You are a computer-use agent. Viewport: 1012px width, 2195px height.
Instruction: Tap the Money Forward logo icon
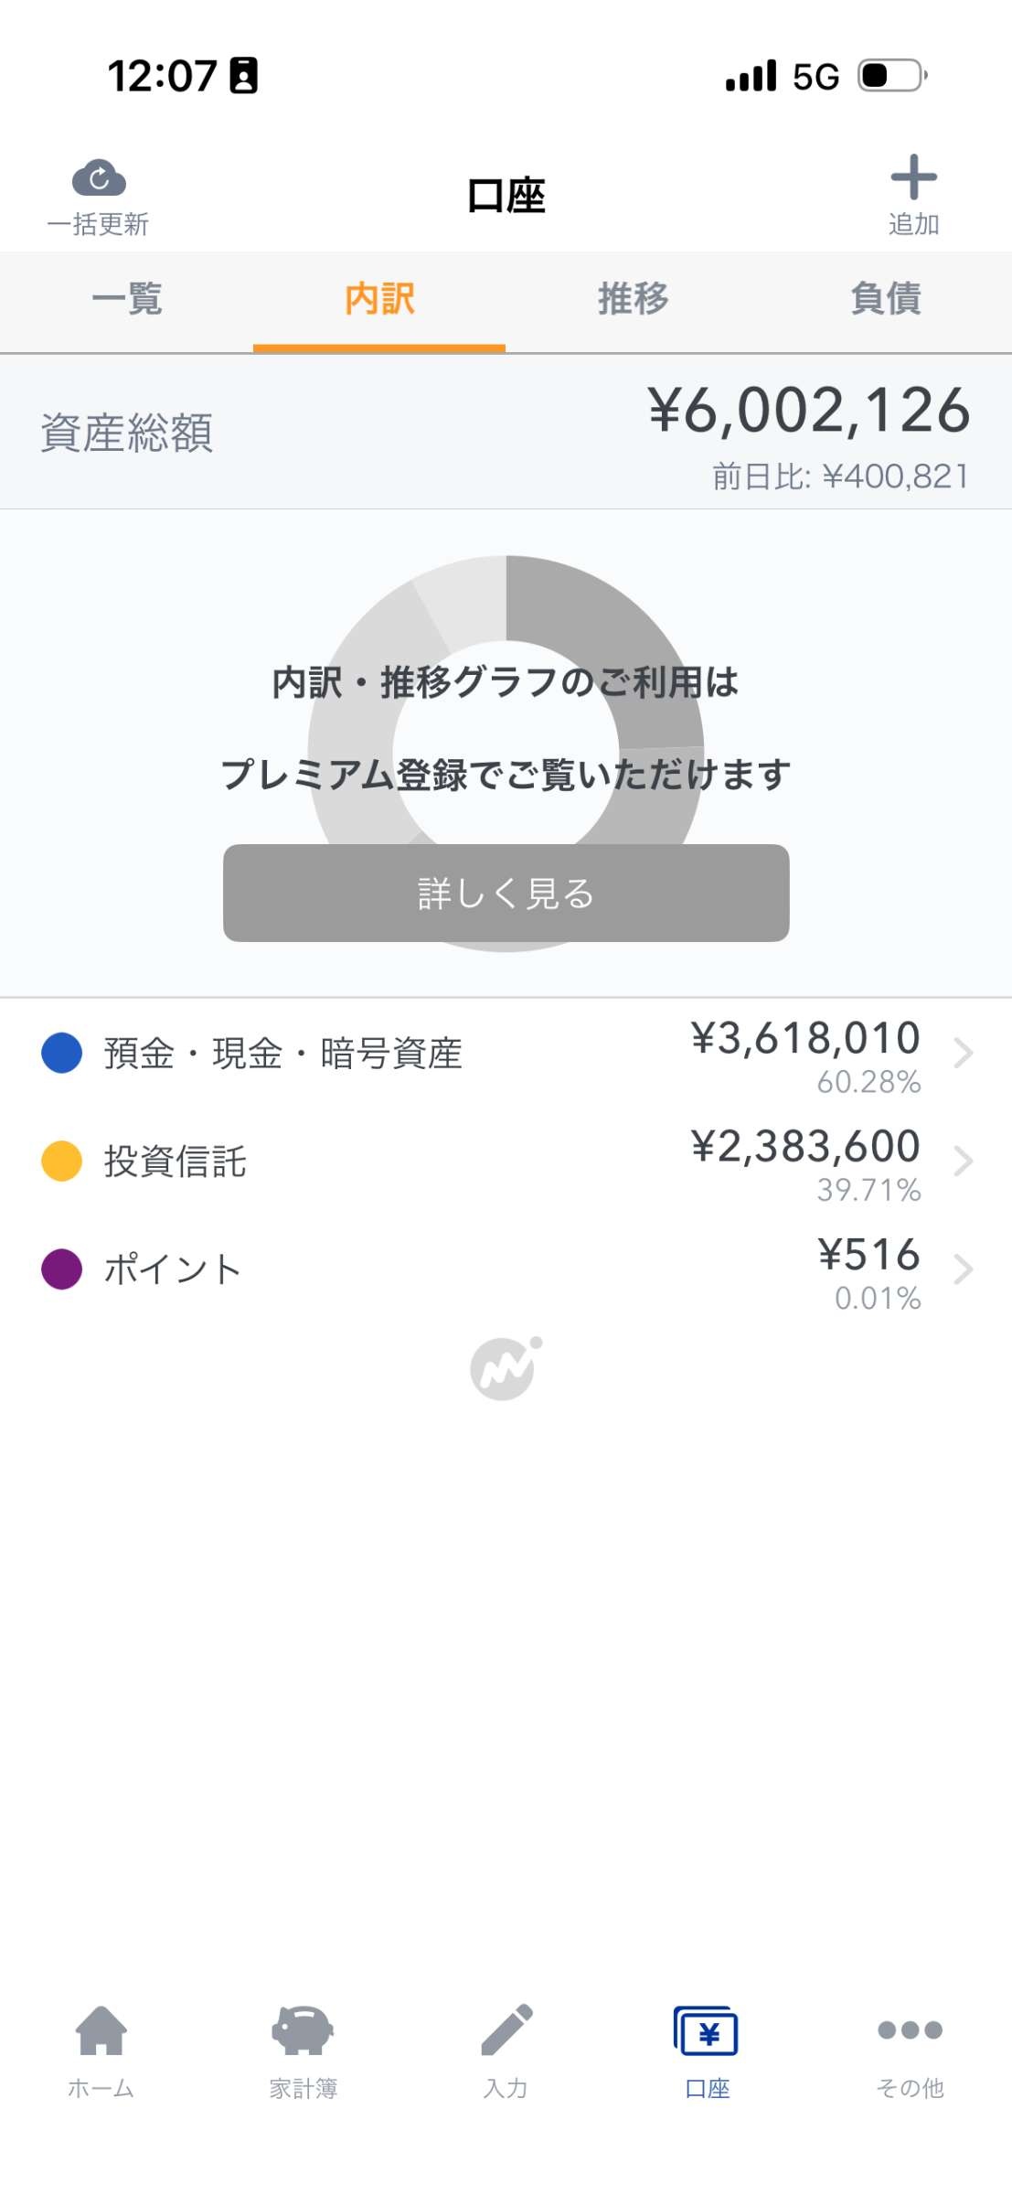click(x=505, y=1368)
